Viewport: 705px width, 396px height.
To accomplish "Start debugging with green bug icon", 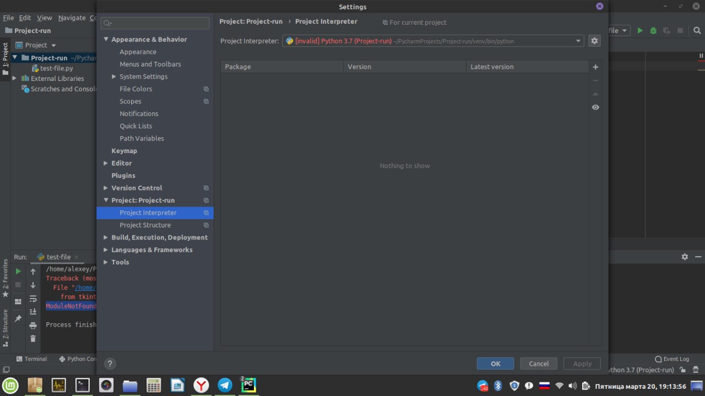I will coord(653,31).
